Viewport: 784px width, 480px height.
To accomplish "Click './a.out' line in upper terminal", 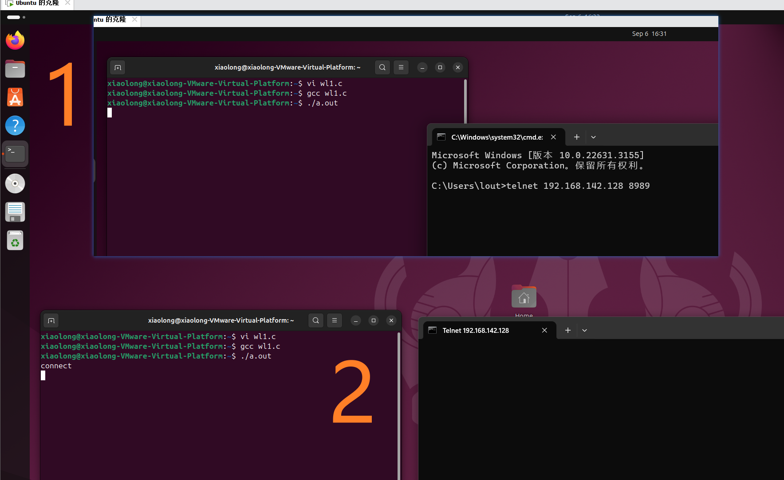I will (x=223, y=103).
